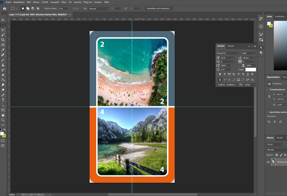Select the History Brush tool

pyautogui.click(x=3, y=70)
